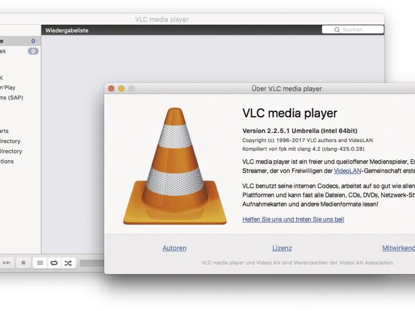
Task: Click the 'Kompiliert von fpk' line
Action: pos(303,149)
